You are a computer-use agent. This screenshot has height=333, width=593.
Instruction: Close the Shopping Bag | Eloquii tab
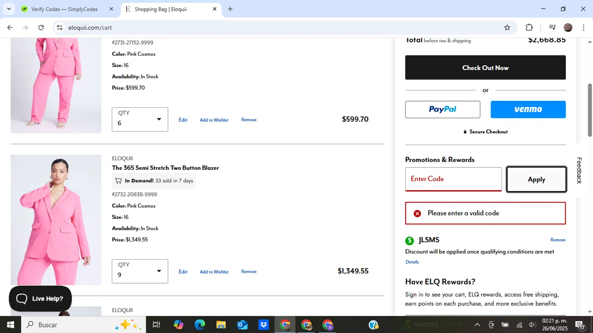pyautogui.click(x=215, y=9)
